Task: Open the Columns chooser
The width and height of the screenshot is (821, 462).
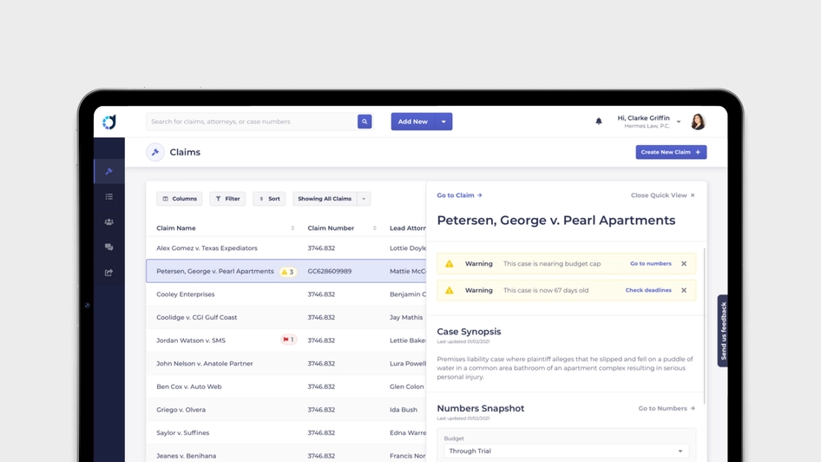Action: pyautogui.click(x=180, y=199)
